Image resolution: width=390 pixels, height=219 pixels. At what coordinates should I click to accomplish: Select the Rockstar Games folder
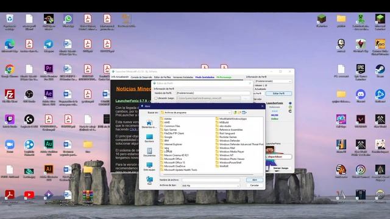tap(226, 137)
